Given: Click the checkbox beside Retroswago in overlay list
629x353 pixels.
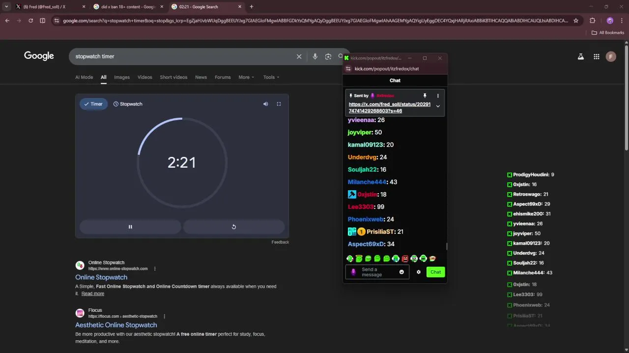Looking at the screenshot, I should point(510,194).
